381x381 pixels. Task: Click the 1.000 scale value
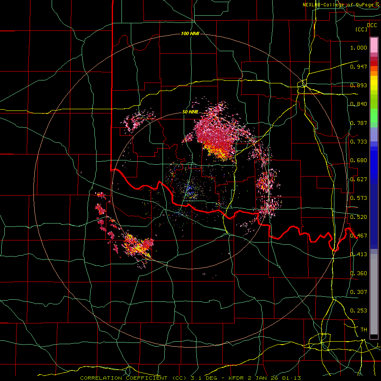tap(359, 47)
